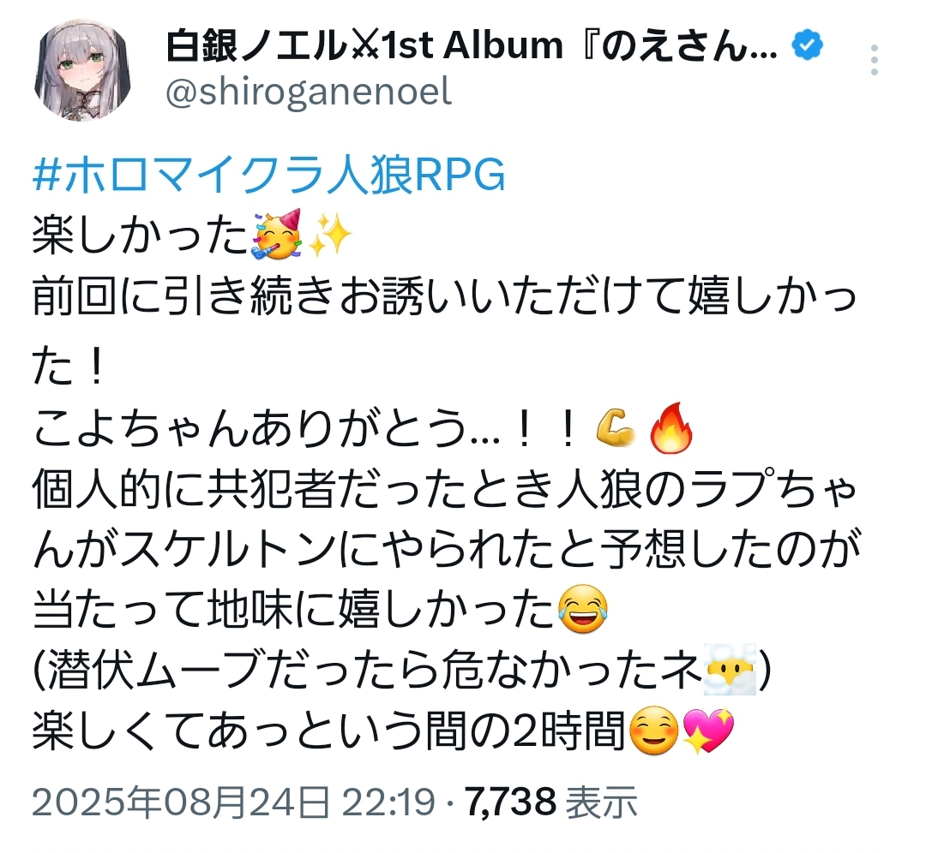926x853 pixels.
Task: Click the 7,738 表示 view count
Action: point(551,802)
